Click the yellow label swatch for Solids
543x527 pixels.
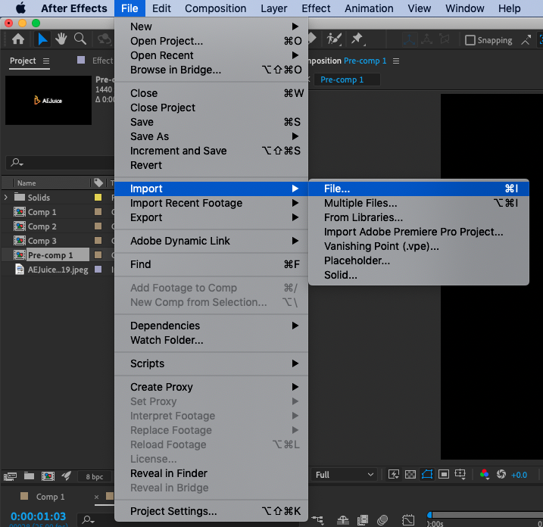tap(98, 198)
